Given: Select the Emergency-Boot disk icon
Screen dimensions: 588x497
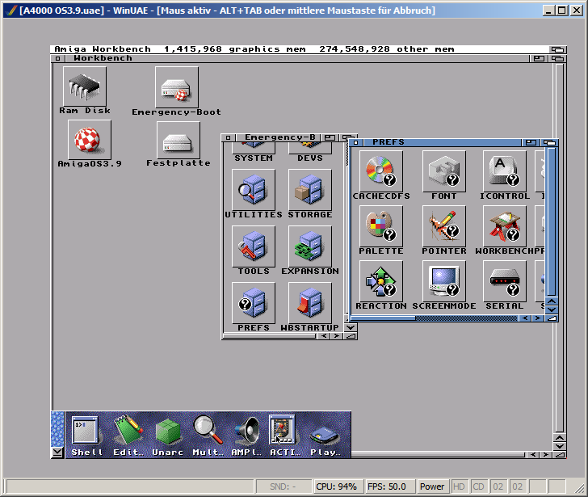Looking at the screenshot, I should (x=177, y=87).
